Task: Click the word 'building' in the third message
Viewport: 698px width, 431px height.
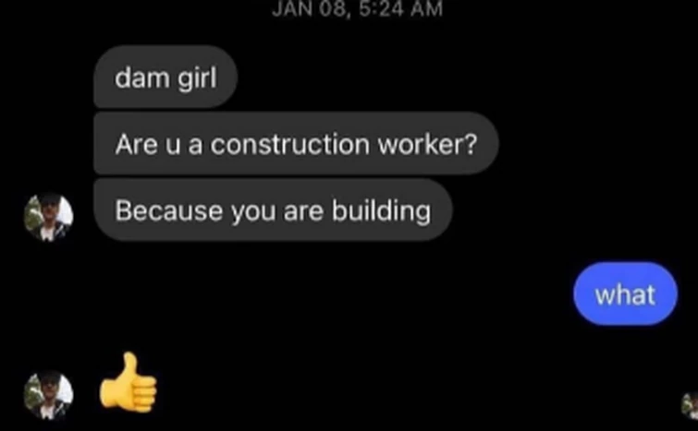Action: point(382,212)
